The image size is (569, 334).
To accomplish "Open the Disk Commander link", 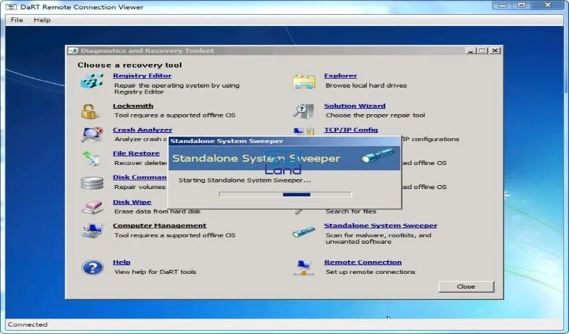I will (140, 177).
